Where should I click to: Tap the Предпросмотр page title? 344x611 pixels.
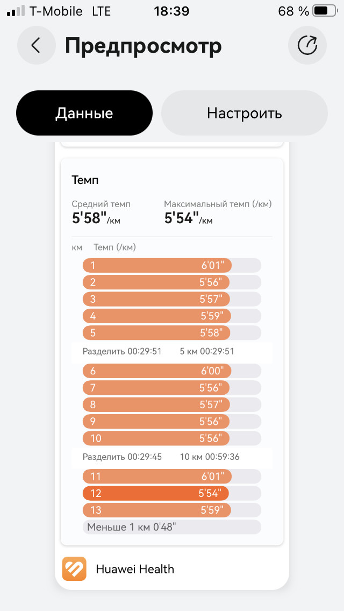click(144, 46)
